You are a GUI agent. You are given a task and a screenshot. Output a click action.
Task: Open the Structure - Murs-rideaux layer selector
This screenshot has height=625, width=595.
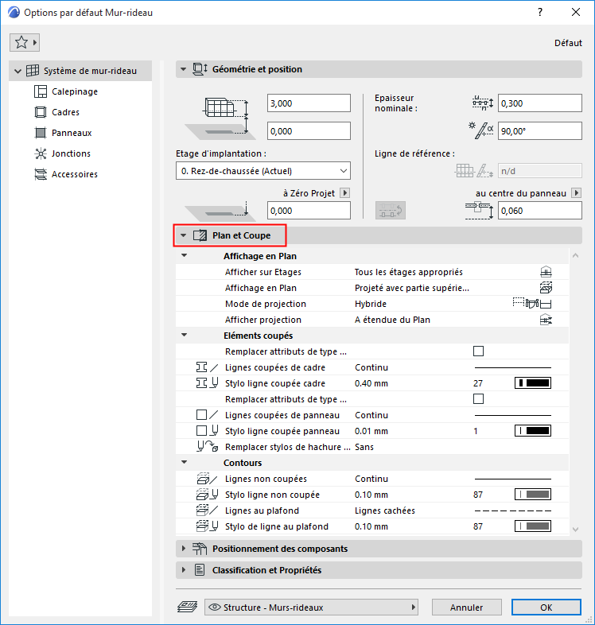click(311, 607)
